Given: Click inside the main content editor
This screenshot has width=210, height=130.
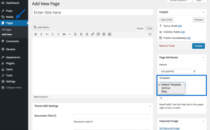Looking at the screenshot, I should [x=93, y=66].
